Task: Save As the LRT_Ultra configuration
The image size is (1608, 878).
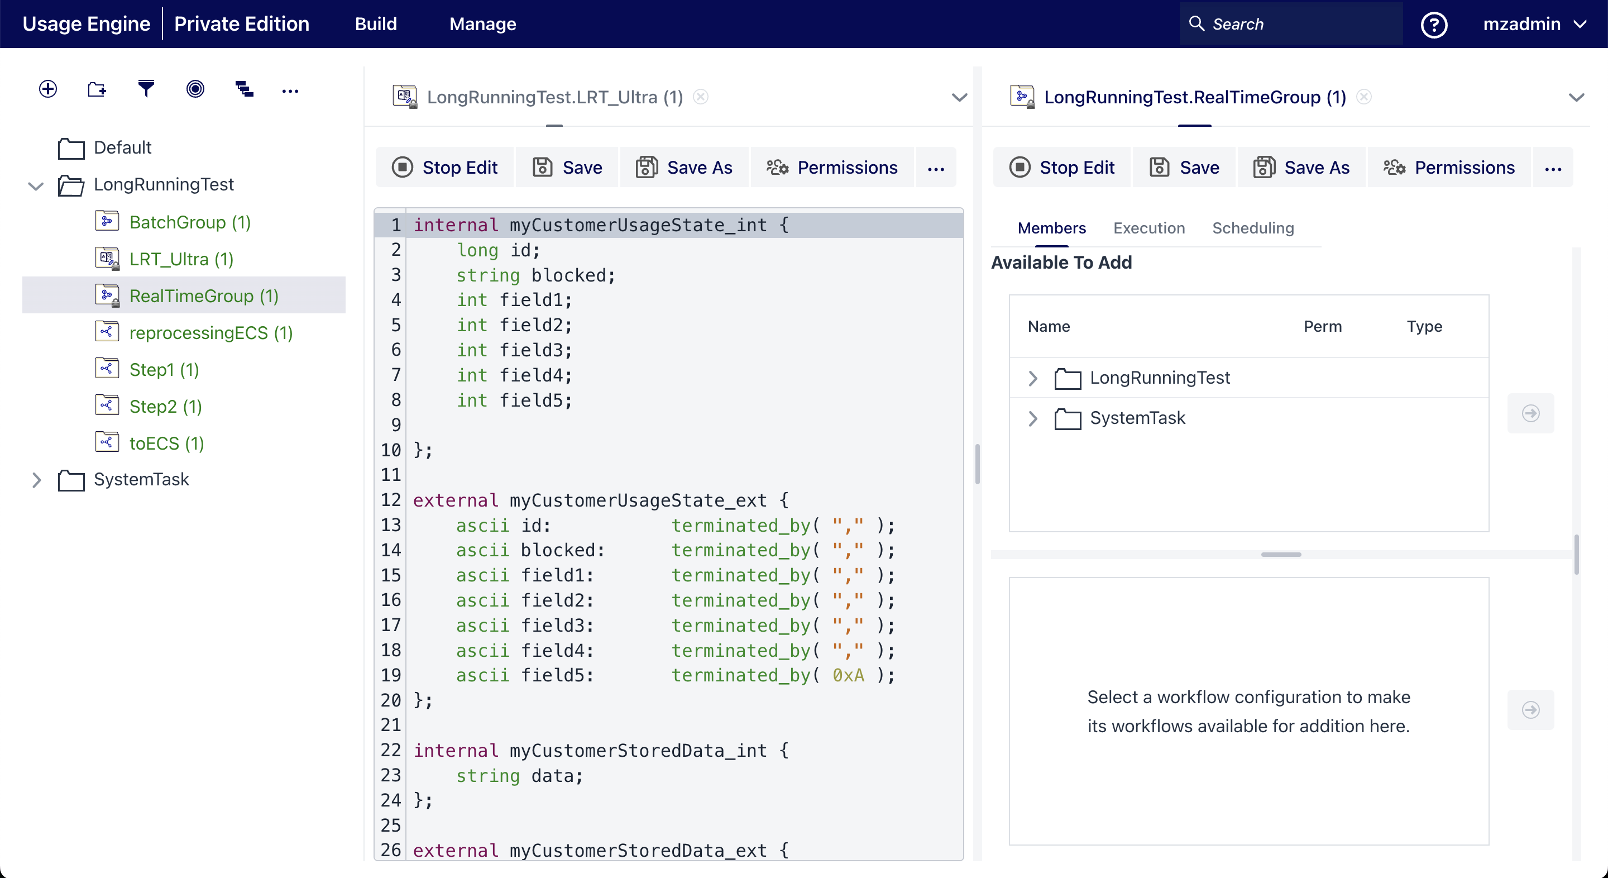Action: point(684,167)
